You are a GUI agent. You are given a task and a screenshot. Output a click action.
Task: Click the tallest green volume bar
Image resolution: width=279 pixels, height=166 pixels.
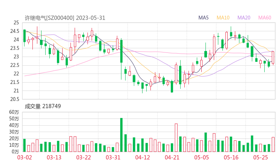point(121,135)
